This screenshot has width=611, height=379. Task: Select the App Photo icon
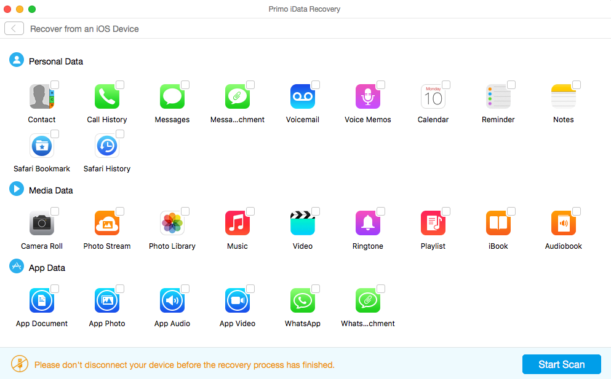tap(107, 300)
